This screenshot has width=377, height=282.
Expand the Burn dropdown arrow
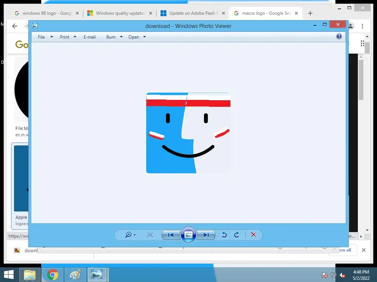(x=121, y=37)
